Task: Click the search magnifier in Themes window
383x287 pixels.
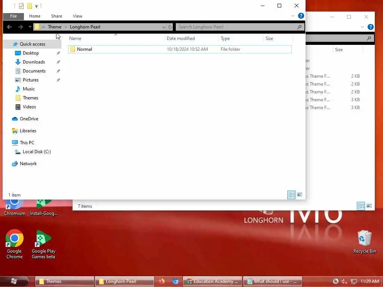Action: (x=369, y=38)
